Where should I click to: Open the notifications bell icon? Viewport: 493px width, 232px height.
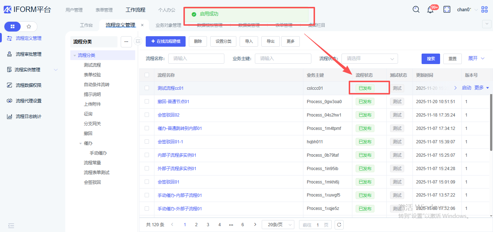[431, 10]
